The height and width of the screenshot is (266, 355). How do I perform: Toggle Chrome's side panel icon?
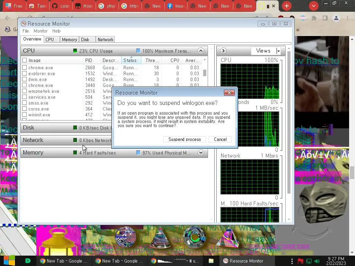[325, 18]
